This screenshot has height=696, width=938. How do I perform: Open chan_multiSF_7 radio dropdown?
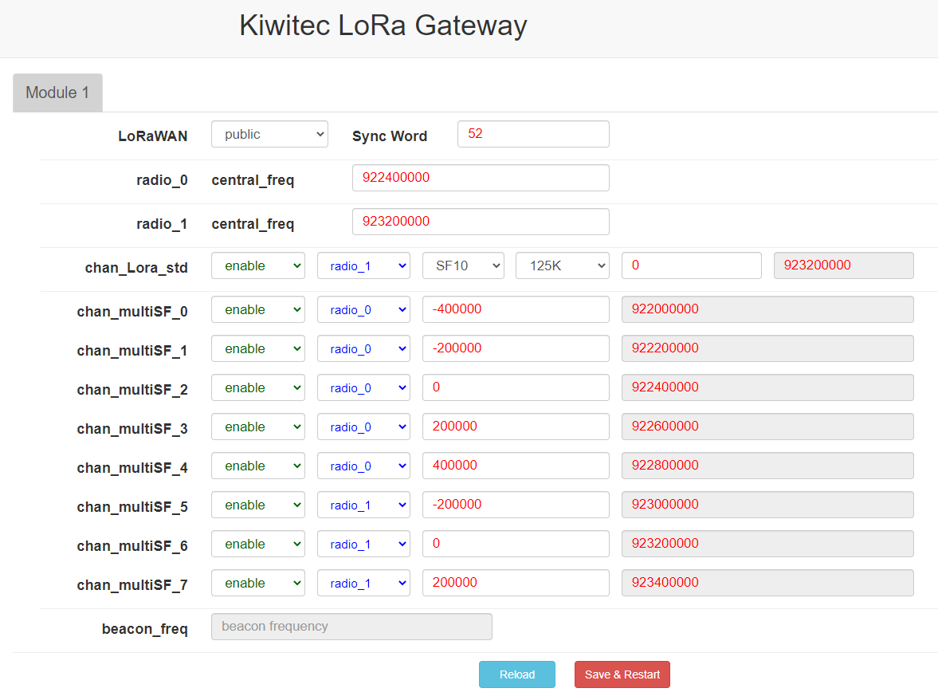pyautogui.click(x=363, y=583)
